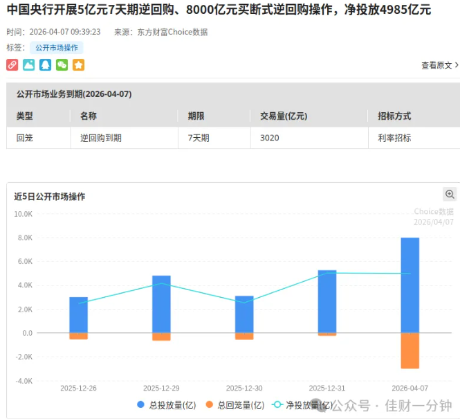Click the 近5日公开市场操作 chart title
460x419 pixels.
pyautogui.click(x=50, y=197)
